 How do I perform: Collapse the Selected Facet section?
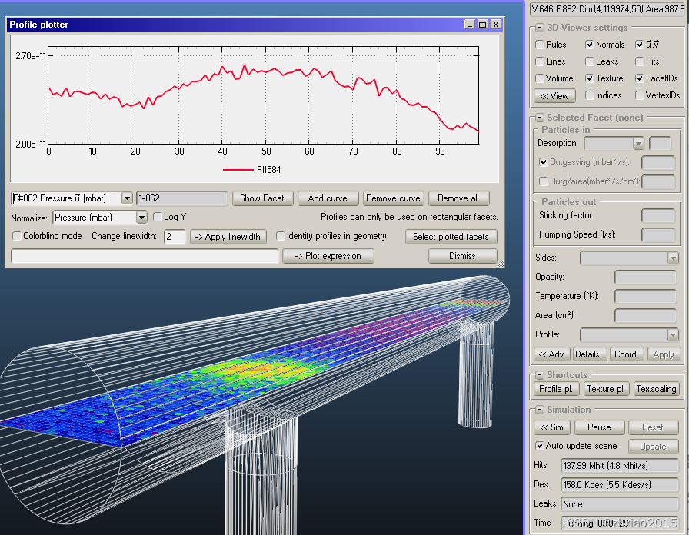click(x=540, y=118)
